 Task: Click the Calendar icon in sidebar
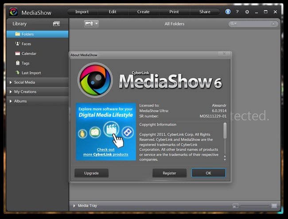[18, 54]
